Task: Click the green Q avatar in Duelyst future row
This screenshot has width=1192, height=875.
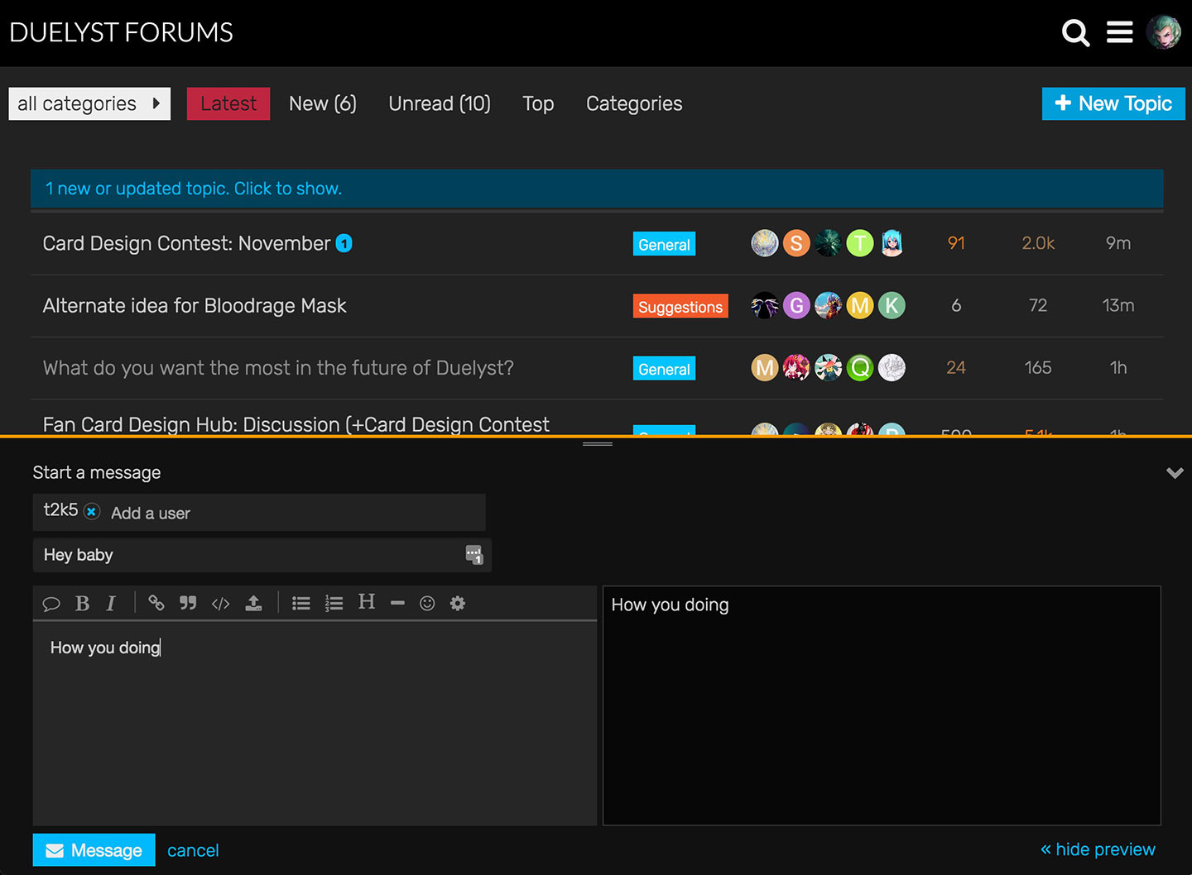Action: click(x=860, y=367)
